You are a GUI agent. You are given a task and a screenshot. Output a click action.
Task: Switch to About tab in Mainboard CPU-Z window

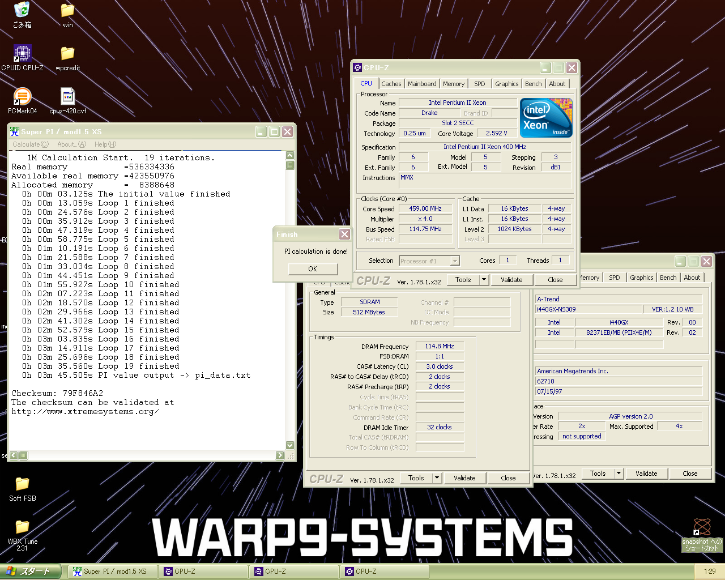click(x=692, y=278)
